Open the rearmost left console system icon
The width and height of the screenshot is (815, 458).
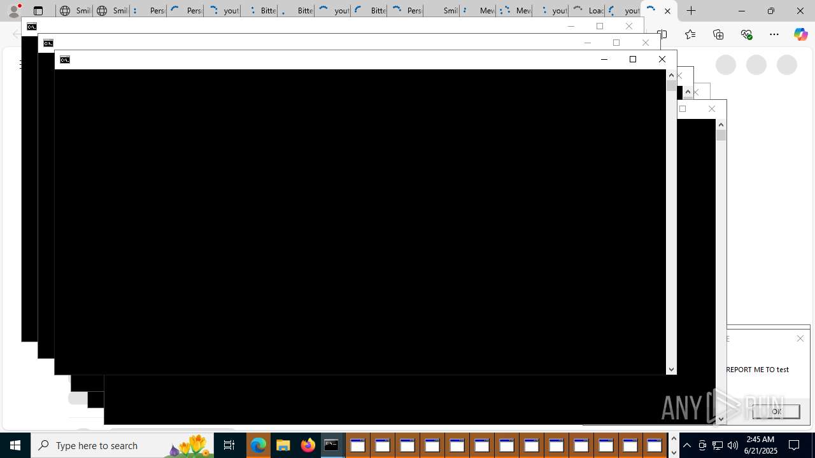click(32, 27)
